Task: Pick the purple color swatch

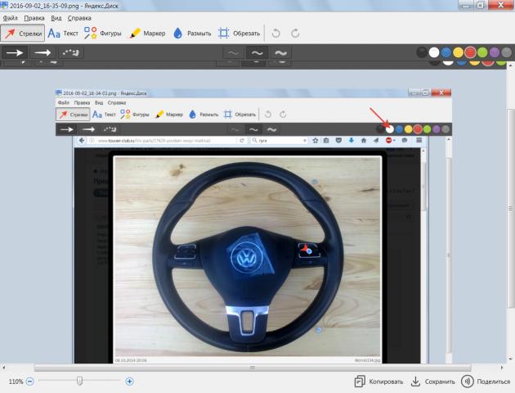Action: (495, 52)
